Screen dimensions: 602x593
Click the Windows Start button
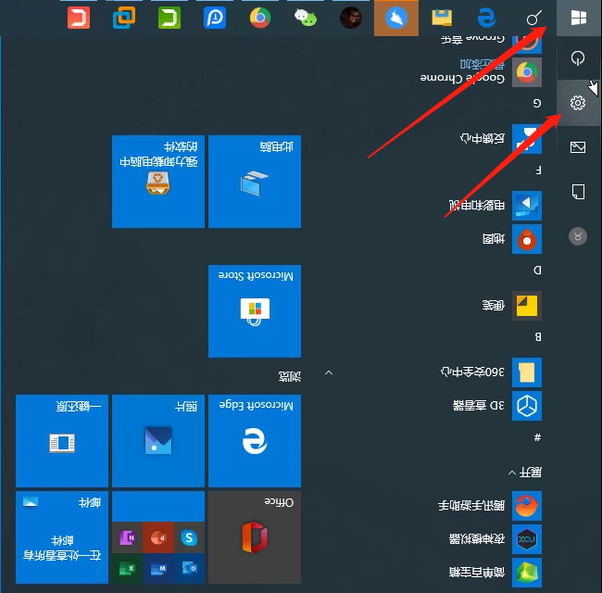click(x=579, y=18)
